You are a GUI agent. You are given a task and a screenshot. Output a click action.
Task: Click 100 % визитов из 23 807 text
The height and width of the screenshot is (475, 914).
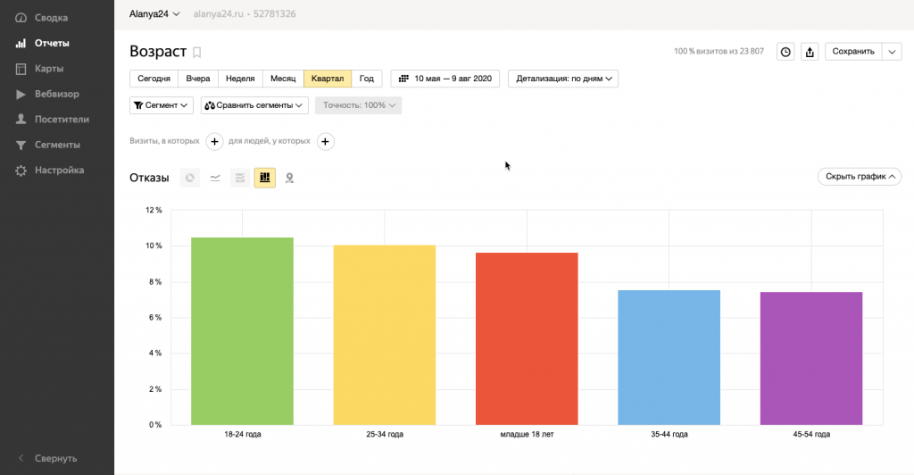point(719,51)
